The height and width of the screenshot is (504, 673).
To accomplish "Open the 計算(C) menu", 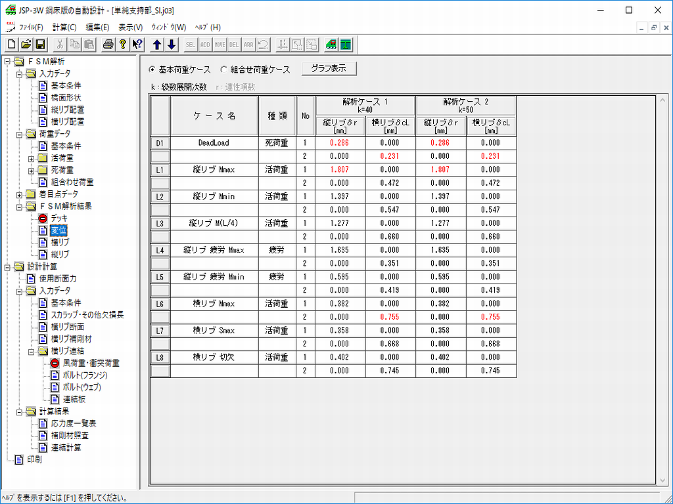I will (x=64, y=28).
